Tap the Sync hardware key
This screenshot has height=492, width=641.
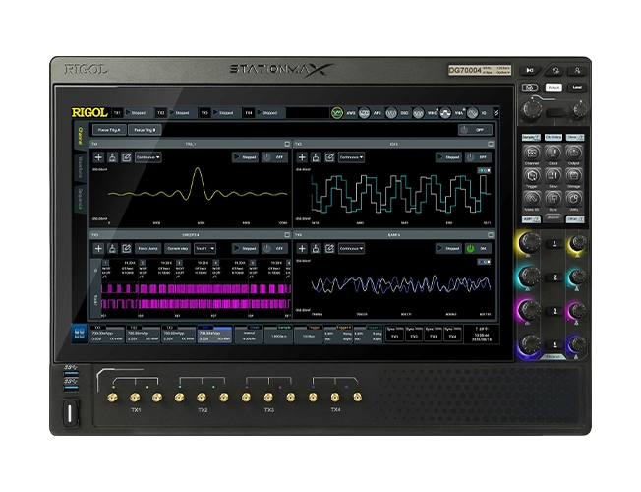[553, 199]
